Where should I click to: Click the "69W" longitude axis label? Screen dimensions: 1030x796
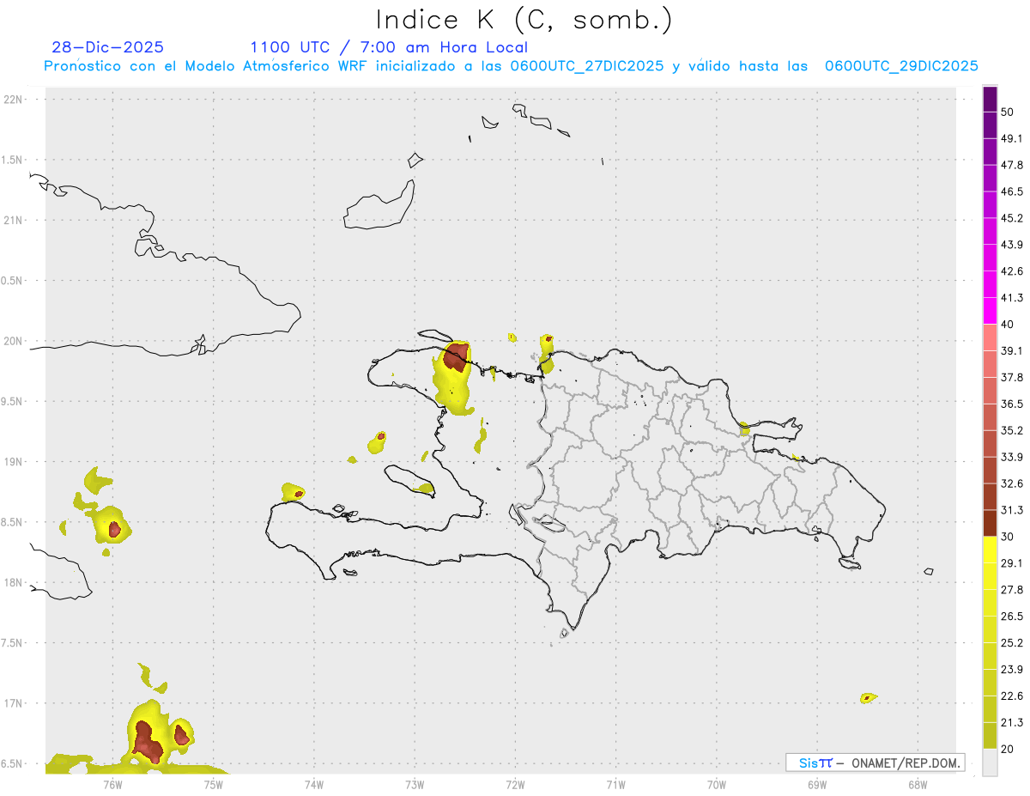click(817, 784)
